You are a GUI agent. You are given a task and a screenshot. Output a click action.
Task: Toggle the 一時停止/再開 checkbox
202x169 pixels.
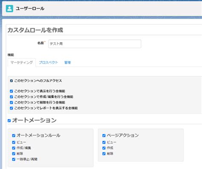[x=14, y=159]
